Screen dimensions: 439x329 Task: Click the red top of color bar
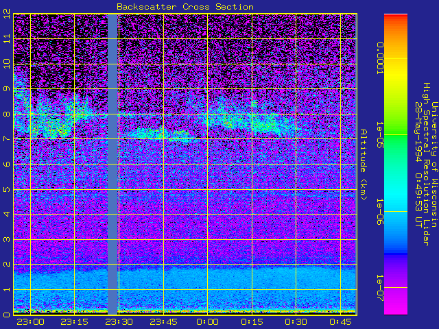(396, 16)
